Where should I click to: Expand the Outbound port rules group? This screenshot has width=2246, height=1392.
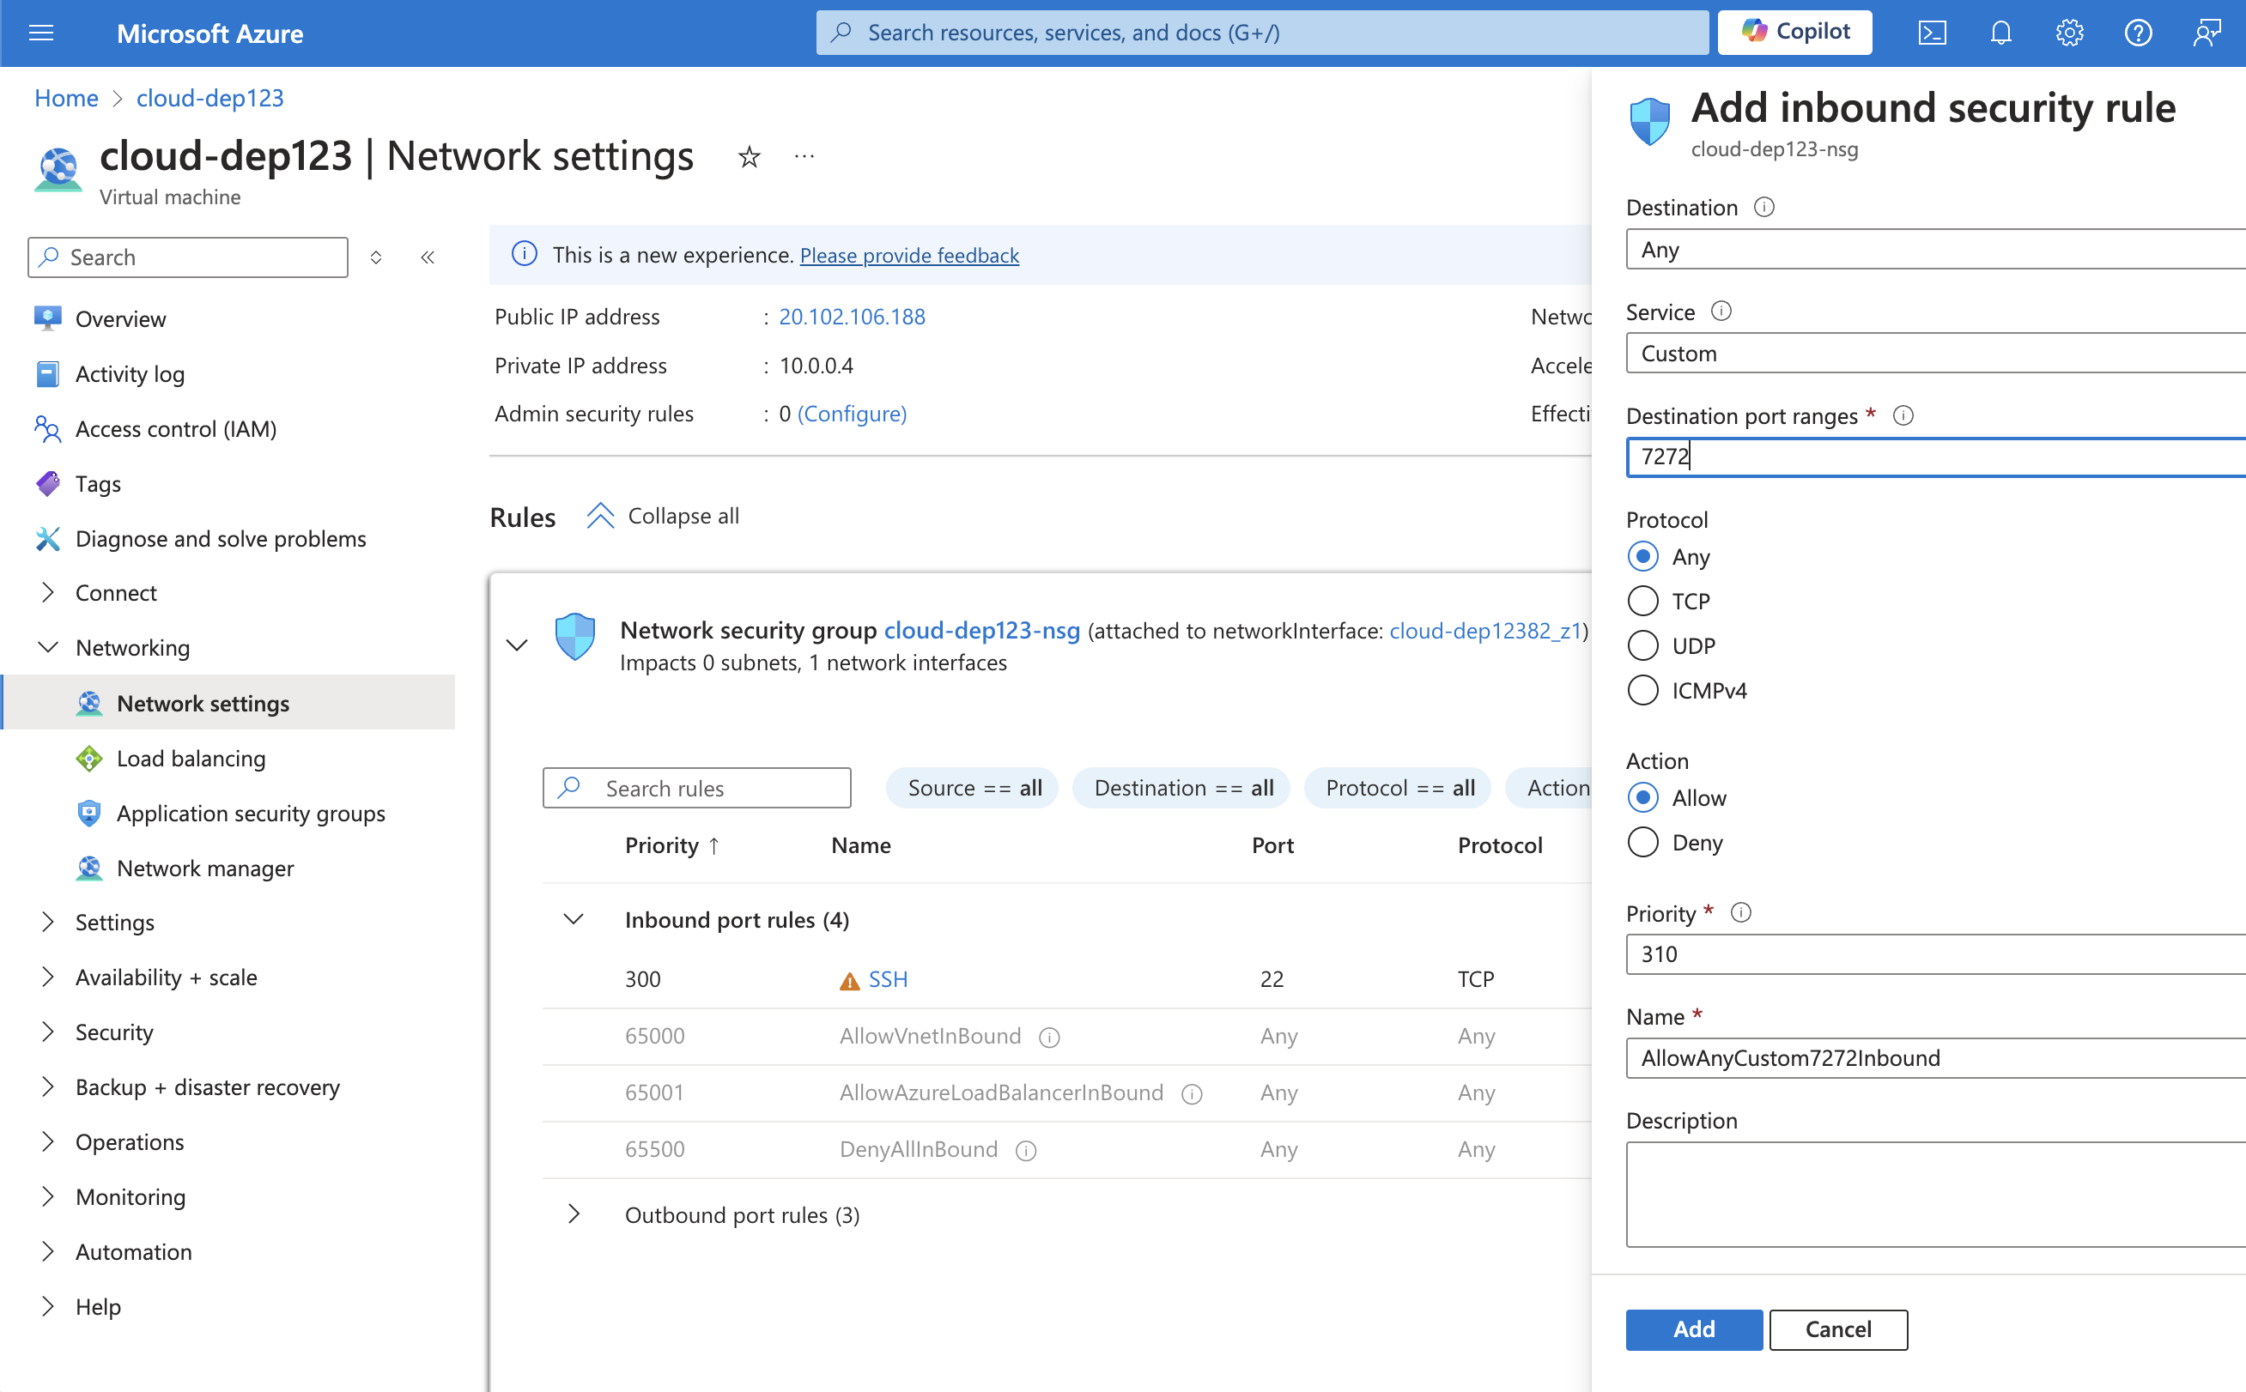tap(573, 1214)
